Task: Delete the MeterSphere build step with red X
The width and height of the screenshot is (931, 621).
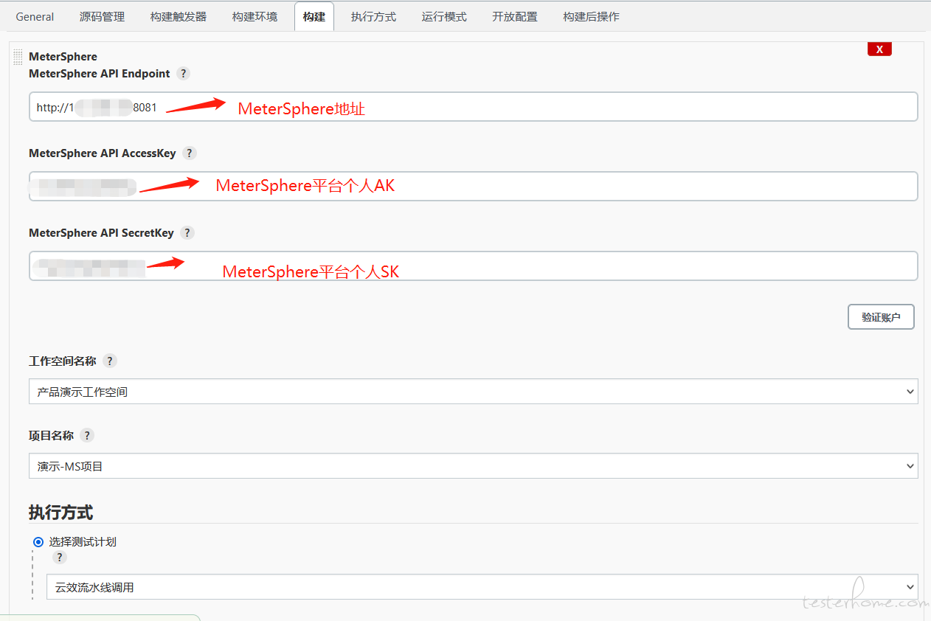Action: pos(879,49)
